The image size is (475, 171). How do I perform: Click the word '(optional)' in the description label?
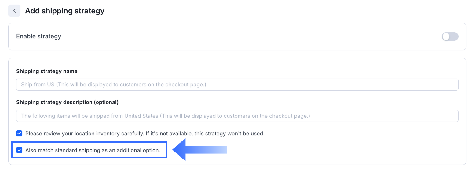pos(106,102)
